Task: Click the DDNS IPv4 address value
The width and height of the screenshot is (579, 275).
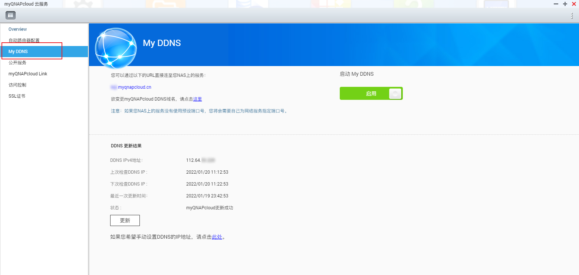Action: (201, 160)
